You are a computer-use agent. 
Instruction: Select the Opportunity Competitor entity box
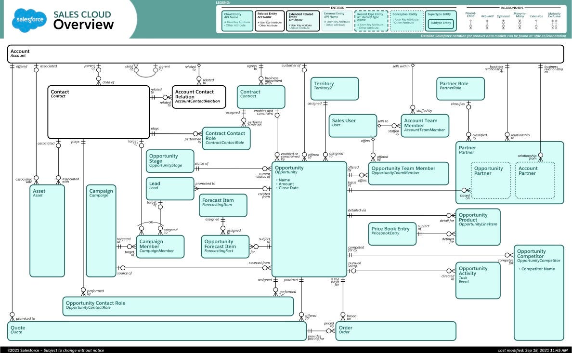539,293
